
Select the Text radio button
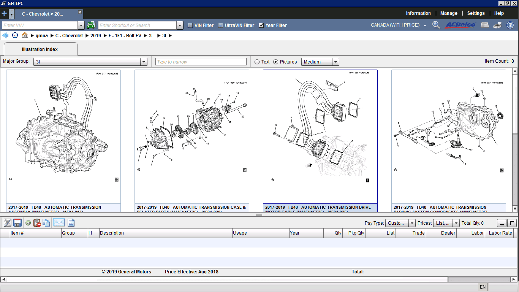pyautogui.click(x=257, y=62)
